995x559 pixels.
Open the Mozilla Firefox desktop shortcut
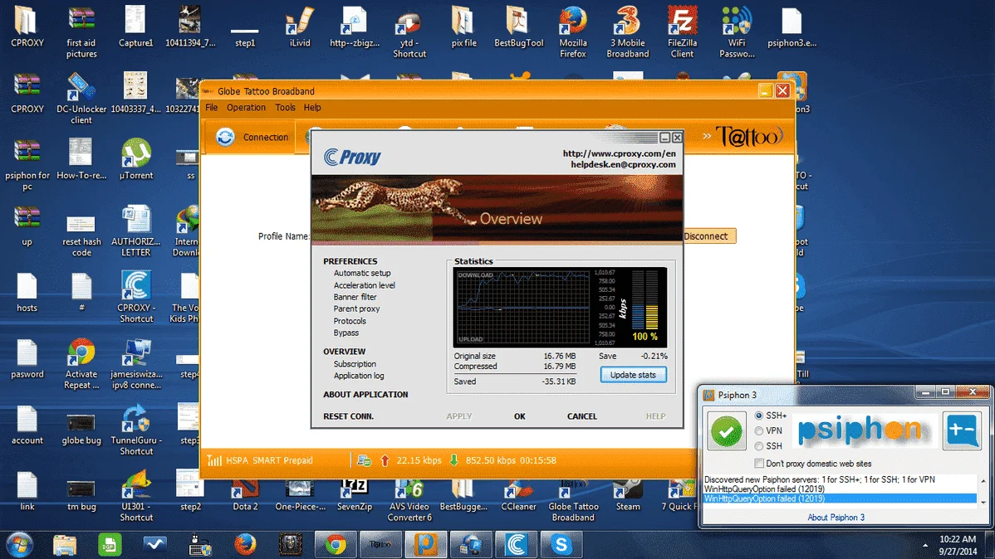point(572,31)
